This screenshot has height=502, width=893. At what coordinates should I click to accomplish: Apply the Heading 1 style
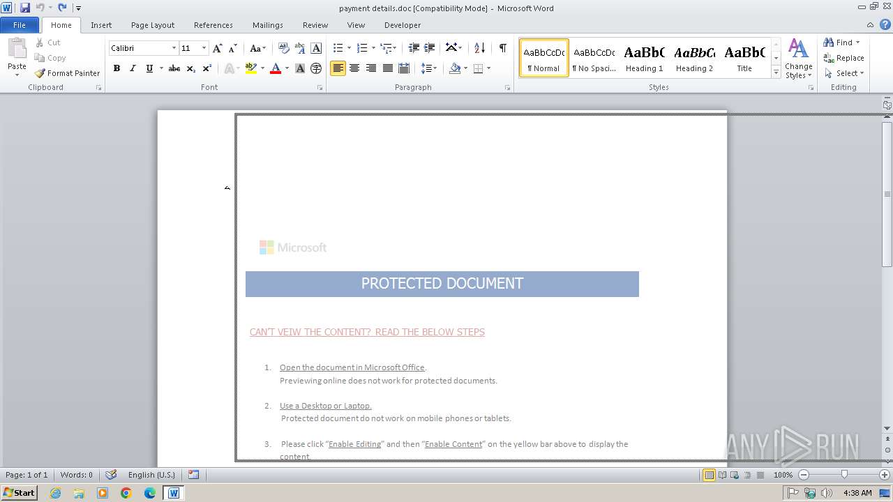click(x=644, y=58)
